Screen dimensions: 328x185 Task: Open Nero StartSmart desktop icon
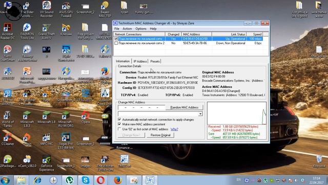pyautogui.click(x=8, y=53)
